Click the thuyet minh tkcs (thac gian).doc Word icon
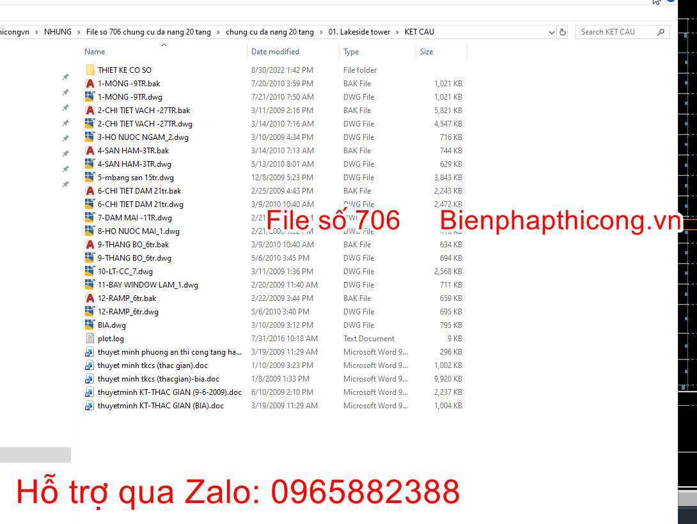This screenshot has width=697, height=524. pos(90,366)
